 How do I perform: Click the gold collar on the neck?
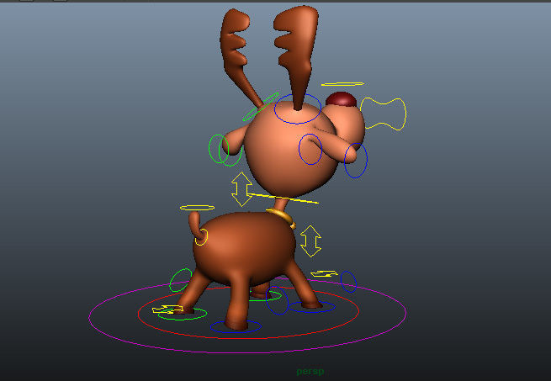click(283, 218)
